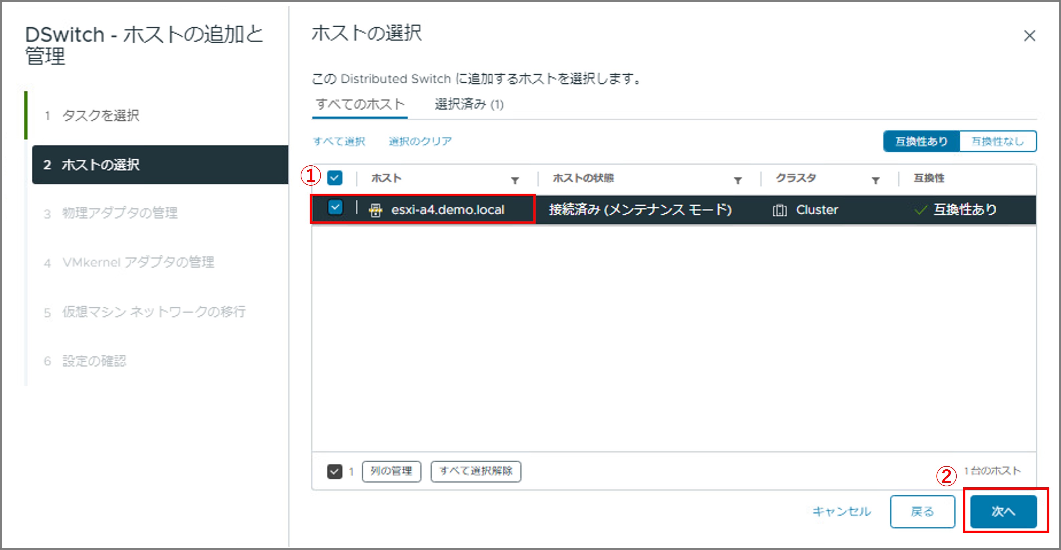Click the host icon beside esxi-a4.demo.local

point(375,210)
